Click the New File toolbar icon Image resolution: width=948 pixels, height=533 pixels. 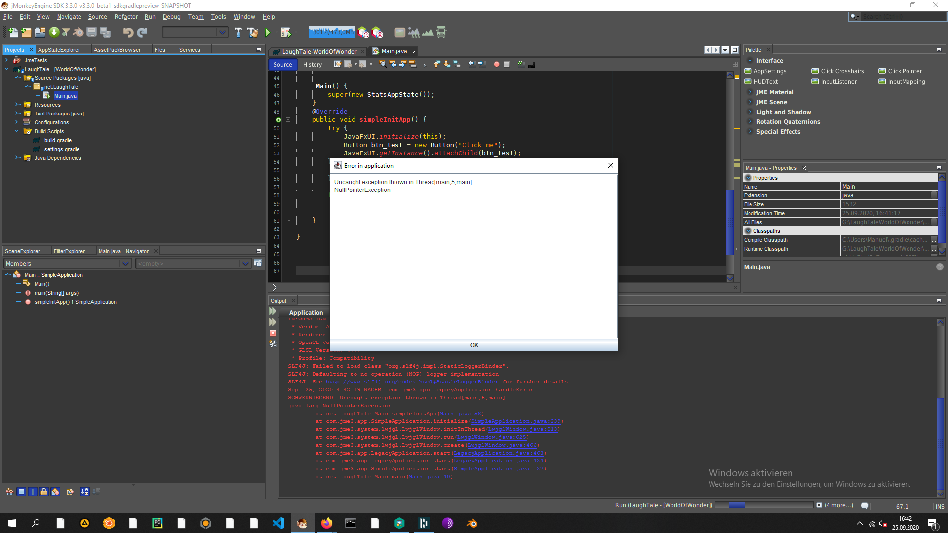[13, 33]
